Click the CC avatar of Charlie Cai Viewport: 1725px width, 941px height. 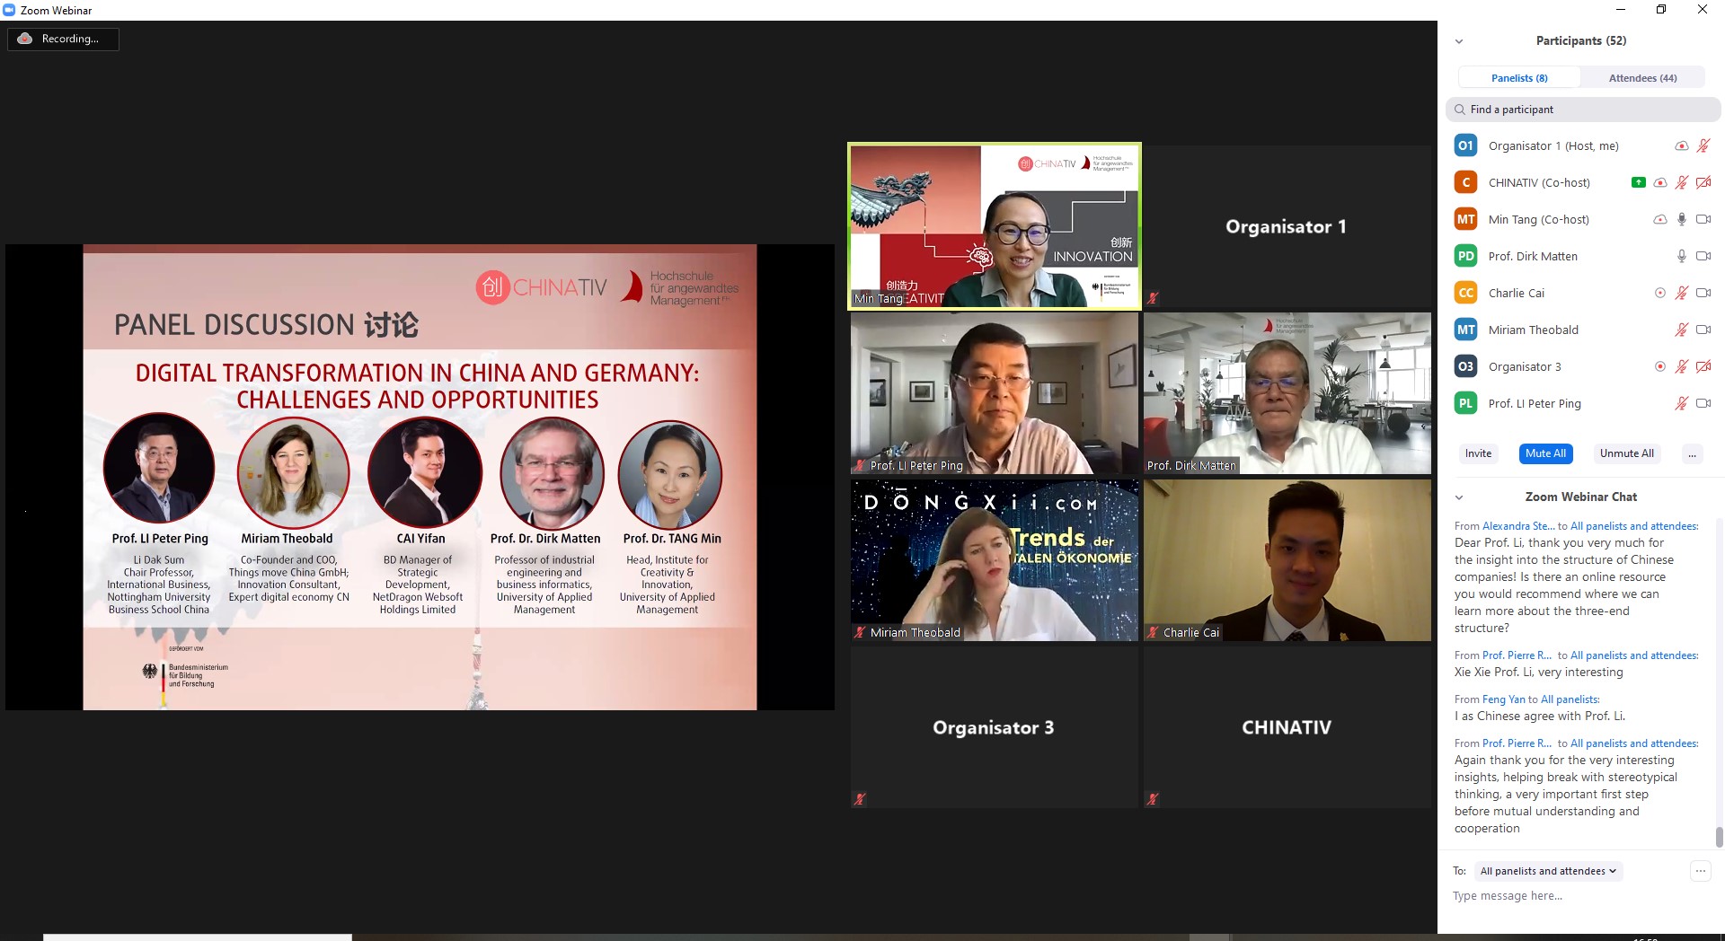[1465, 293]
